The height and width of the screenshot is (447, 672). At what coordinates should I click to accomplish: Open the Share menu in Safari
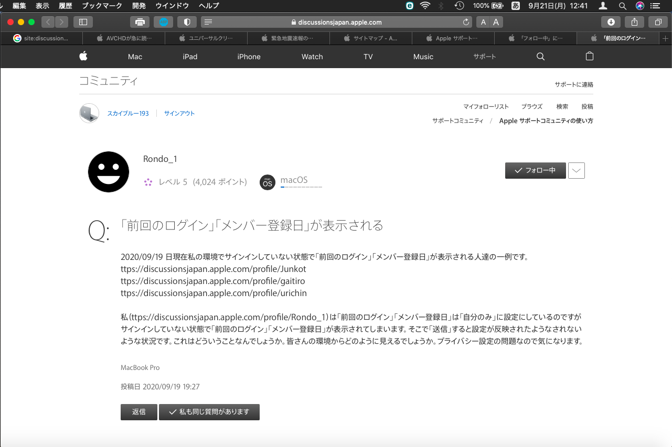tap(634, 22)
